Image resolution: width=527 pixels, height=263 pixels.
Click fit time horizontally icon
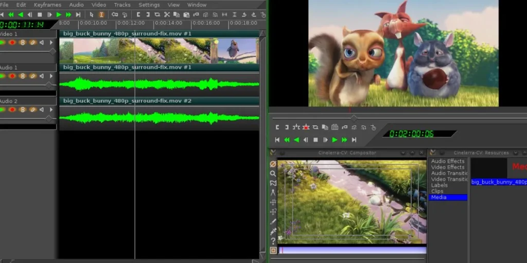pos(225,15)
